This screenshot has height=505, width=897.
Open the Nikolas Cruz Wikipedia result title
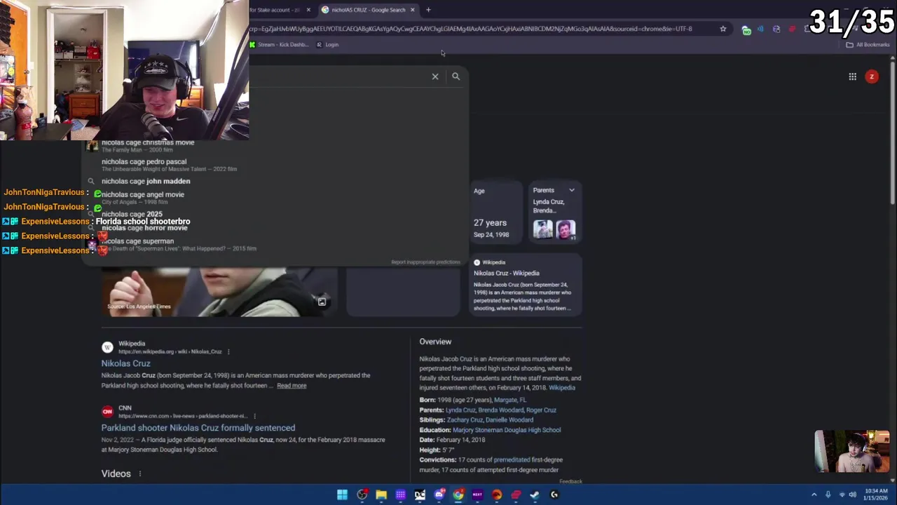point(125,363)
